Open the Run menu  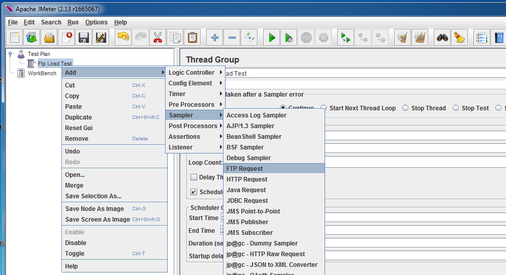pos(73,22)
